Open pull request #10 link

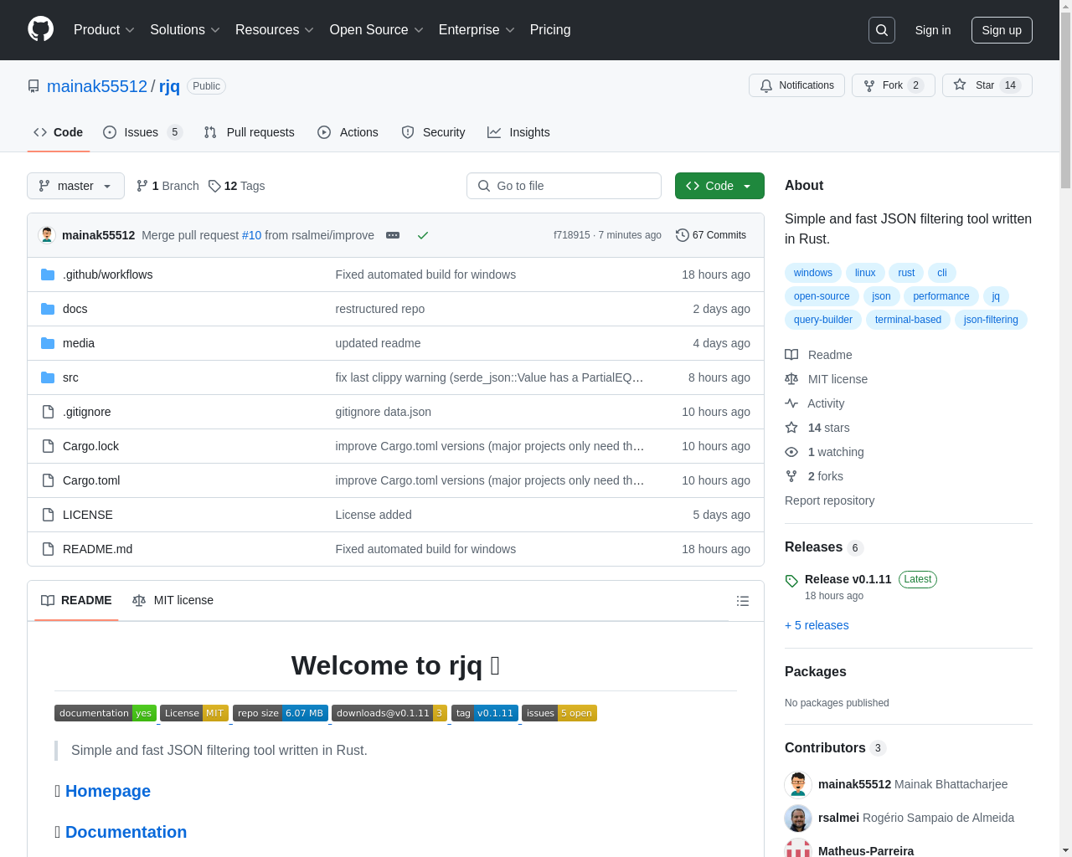pyautogui.click(x=252, y=235)
